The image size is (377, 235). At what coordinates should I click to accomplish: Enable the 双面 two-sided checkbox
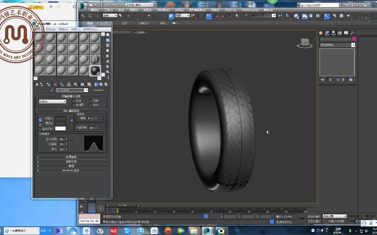90,101
